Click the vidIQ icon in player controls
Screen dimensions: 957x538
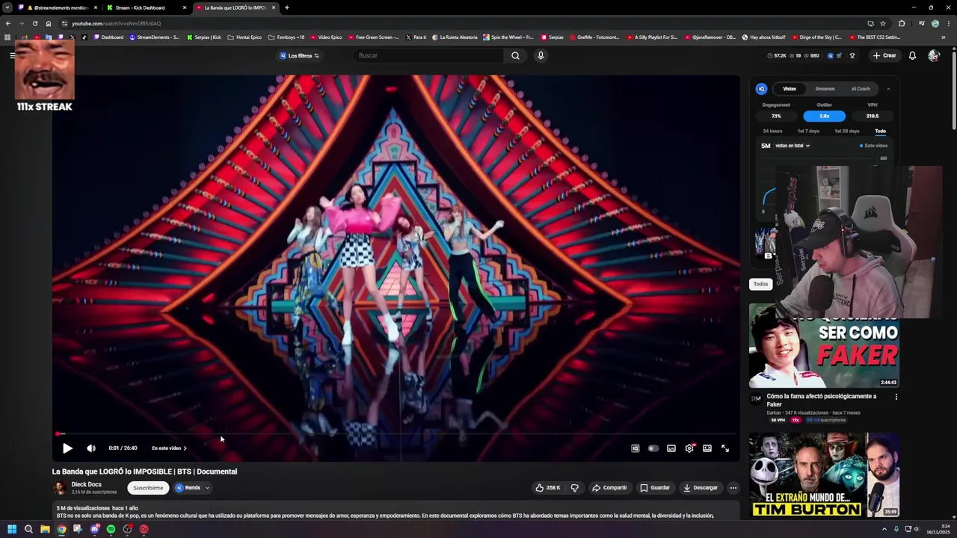tap(636, 448)
